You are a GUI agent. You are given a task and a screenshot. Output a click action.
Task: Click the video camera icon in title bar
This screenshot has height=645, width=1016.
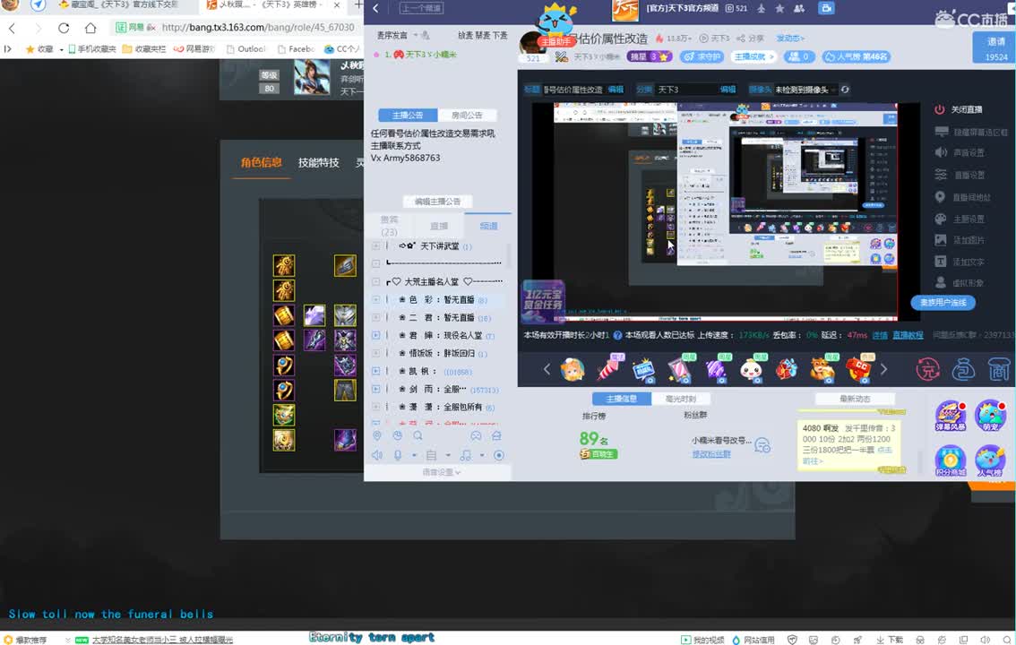click(x=826, y=8)
